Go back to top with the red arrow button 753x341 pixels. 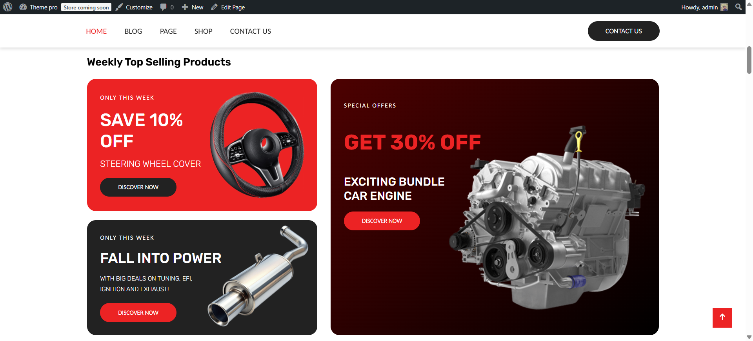coord(722,317)
